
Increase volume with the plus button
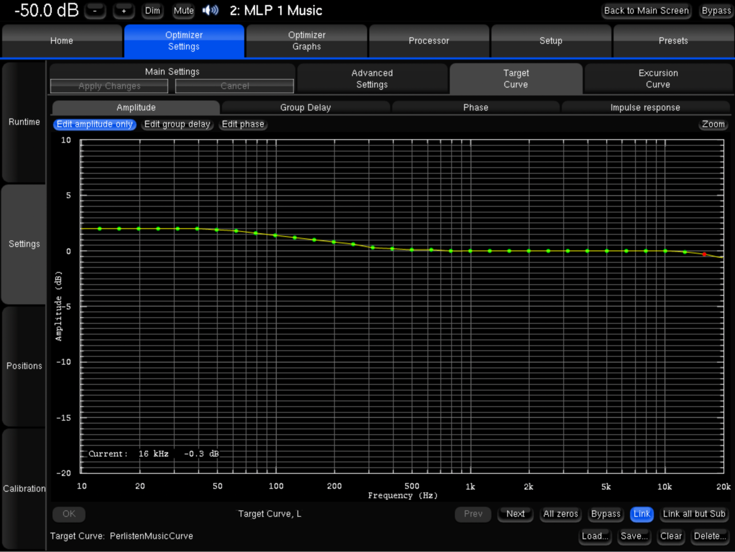[x=124, y=11]
